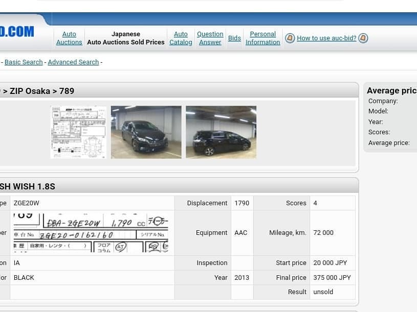Image resolution: width=417 pixels, height=312 pixels.
Task: Click the Year: label in side panel
Action: point(376,122)
